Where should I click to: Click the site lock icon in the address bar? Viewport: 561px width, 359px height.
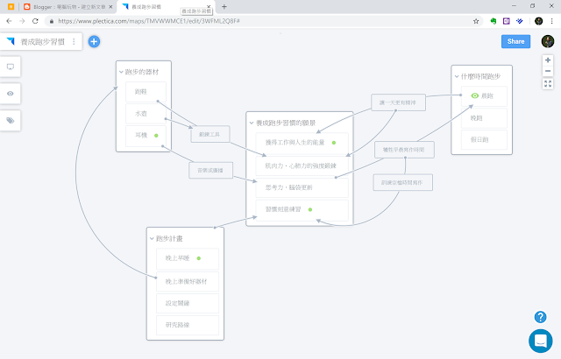[52, 21]
